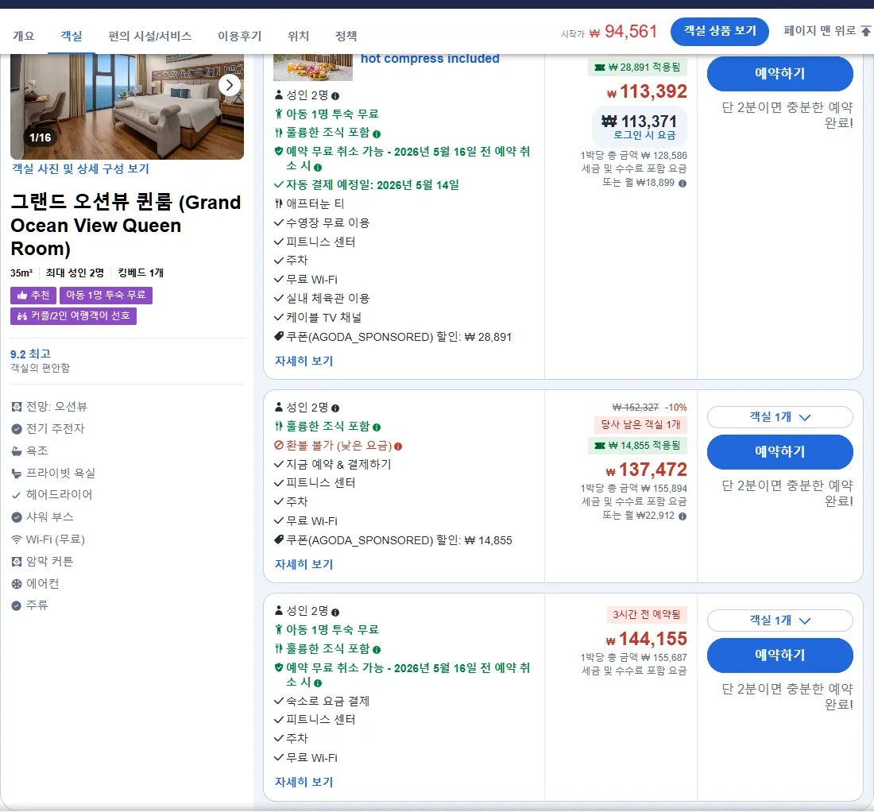Viewport: 874px width, 812px height.
Task: Click the 프라이빗 욕실 icon
Action: click(17, 474)
